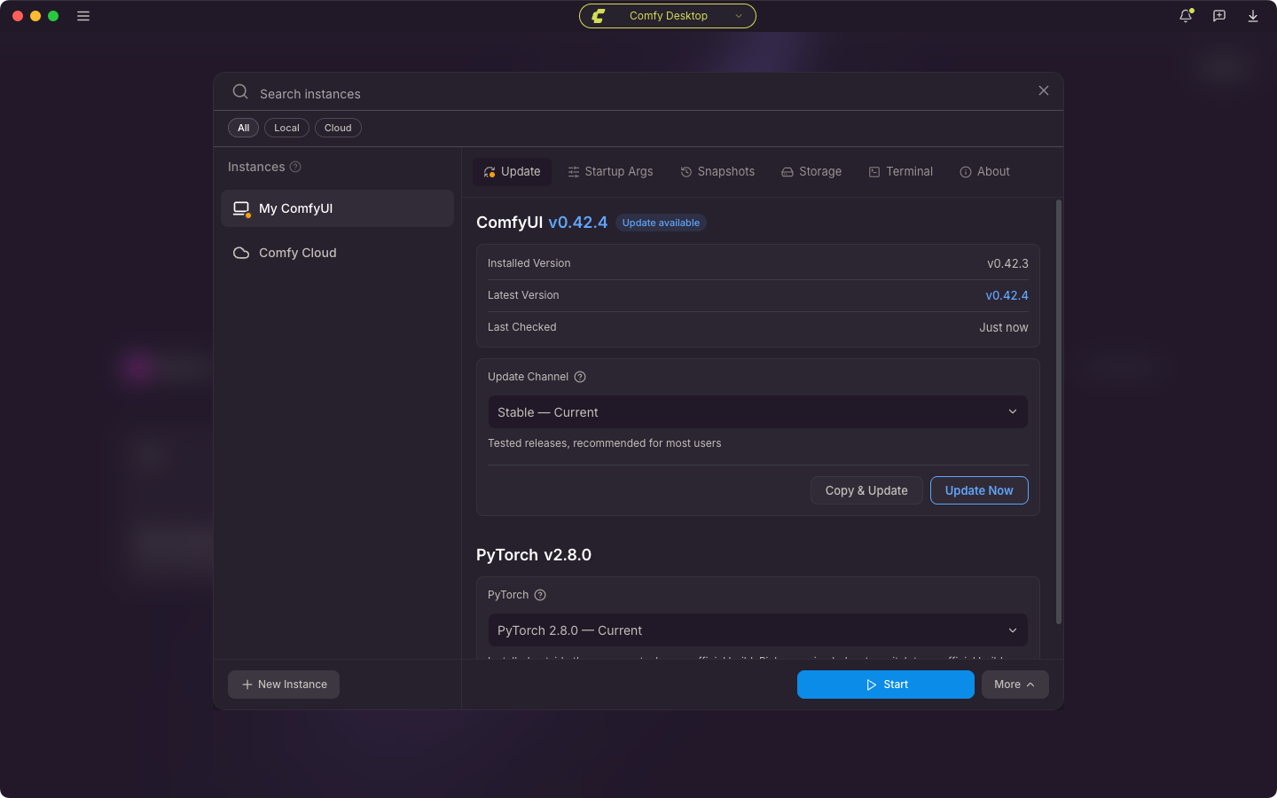Click the v0.42.4 latest version link

click(x=1007, y=295)
